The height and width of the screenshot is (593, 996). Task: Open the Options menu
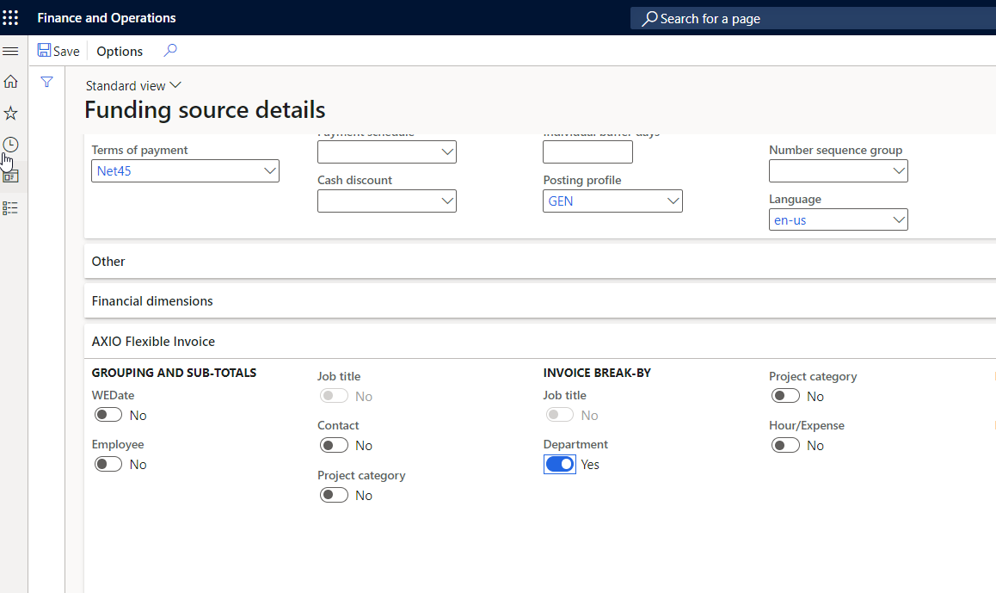(120, 51)
